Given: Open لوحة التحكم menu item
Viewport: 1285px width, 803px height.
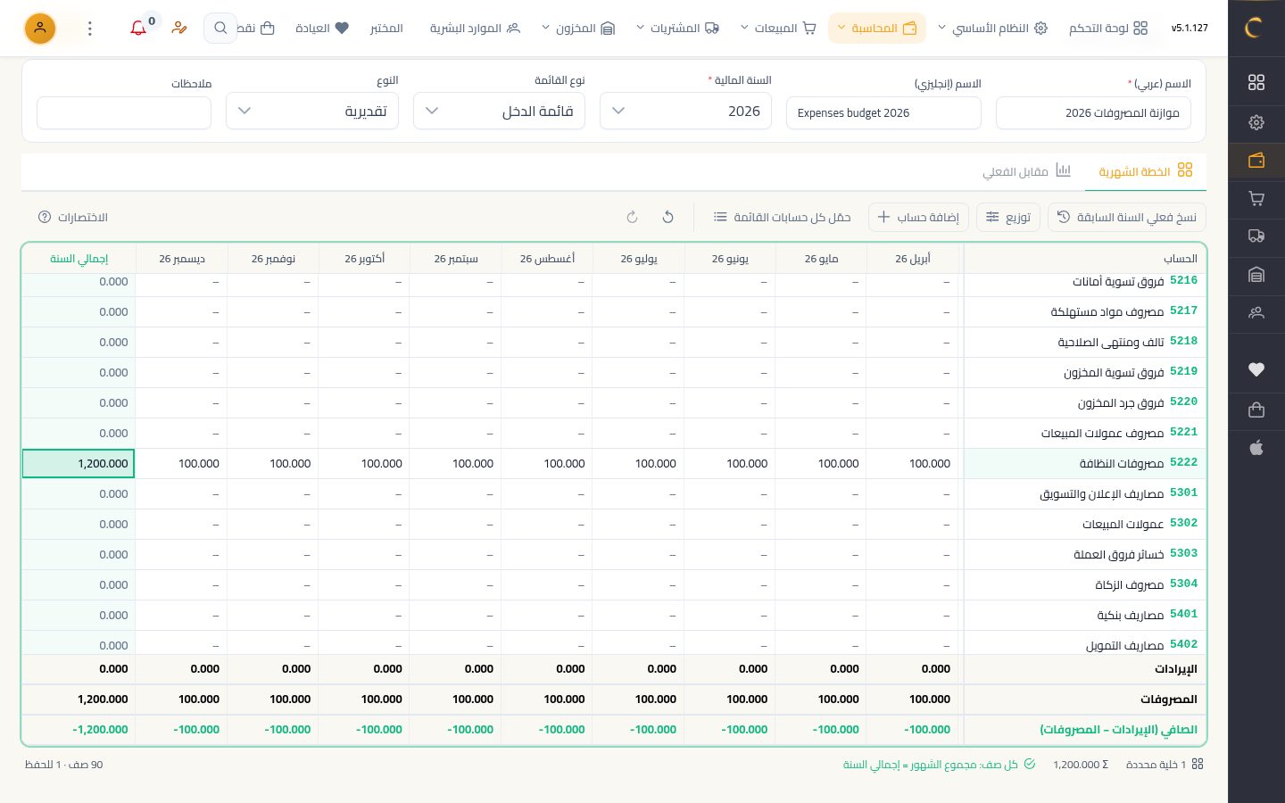Looking at the screenshot, I should click(1108, 29).
